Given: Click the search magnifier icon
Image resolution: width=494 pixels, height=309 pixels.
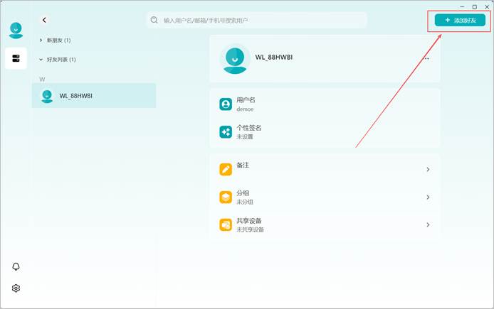Looking at the screenshot, I should click(154, 20).
